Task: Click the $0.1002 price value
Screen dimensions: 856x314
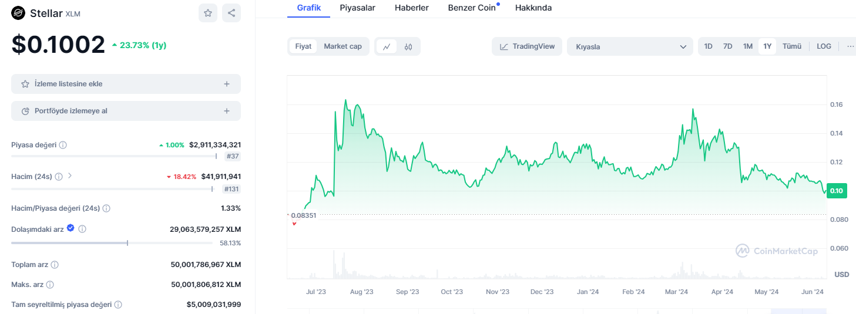Action: 58,45
